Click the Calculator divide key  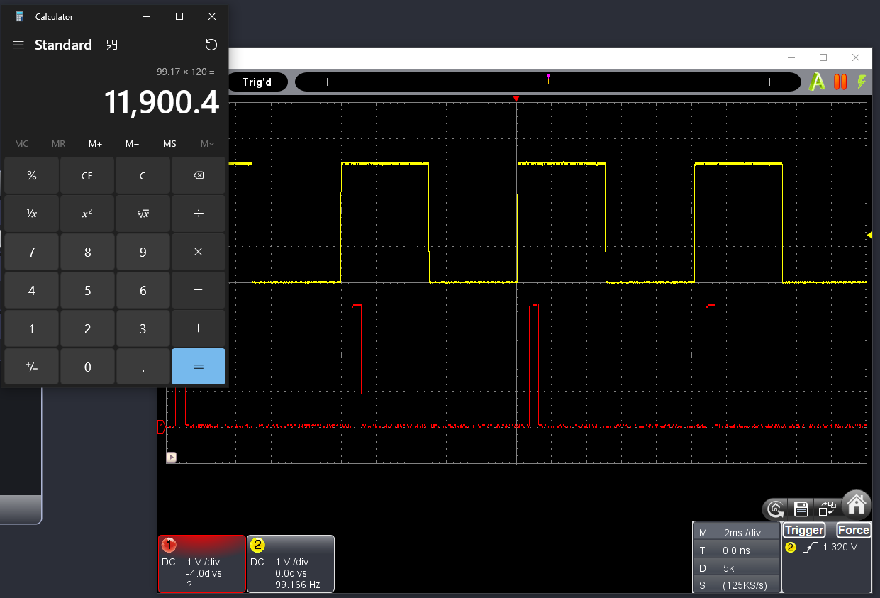[x=199, y=214]
